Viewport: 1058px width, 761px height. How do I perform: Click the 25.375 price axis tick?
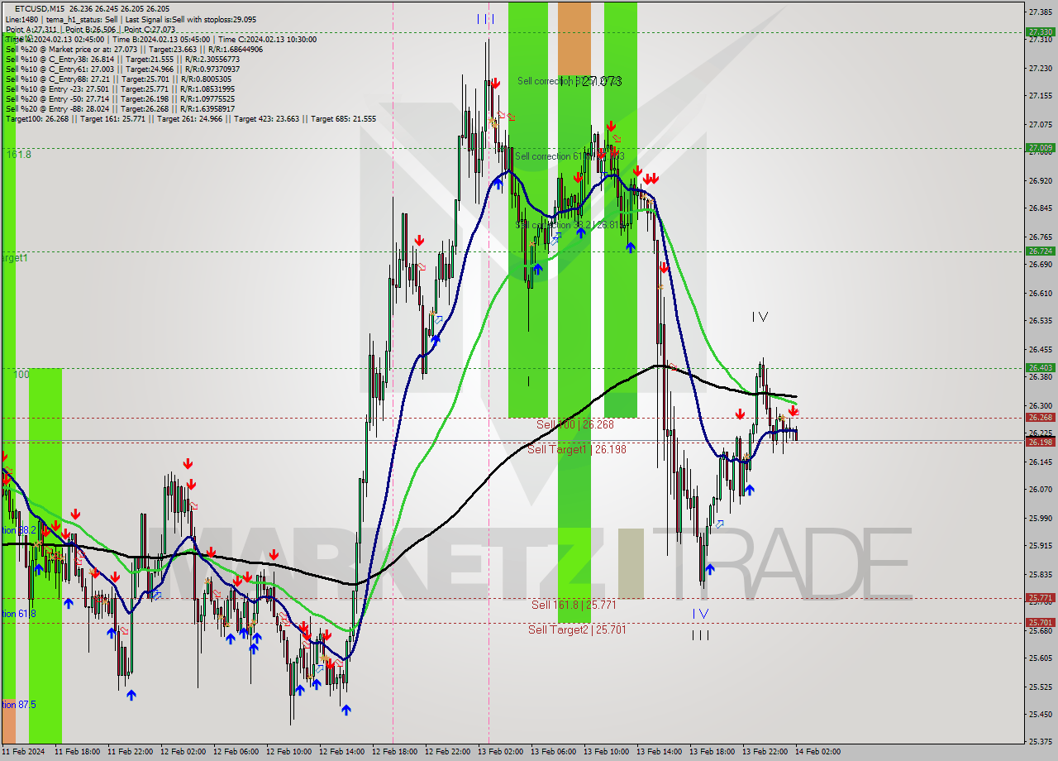tap(1040, 741)
